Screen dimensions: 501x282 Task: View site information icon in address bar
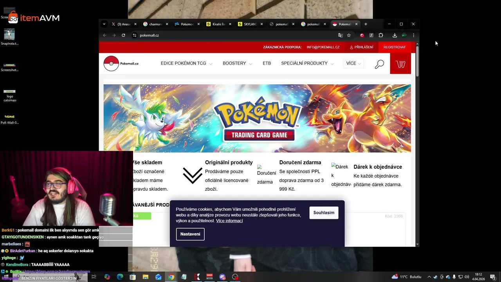point(134,35)
